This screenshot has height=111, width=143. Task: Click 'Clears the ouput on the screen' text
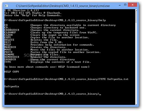click(55, 35)
